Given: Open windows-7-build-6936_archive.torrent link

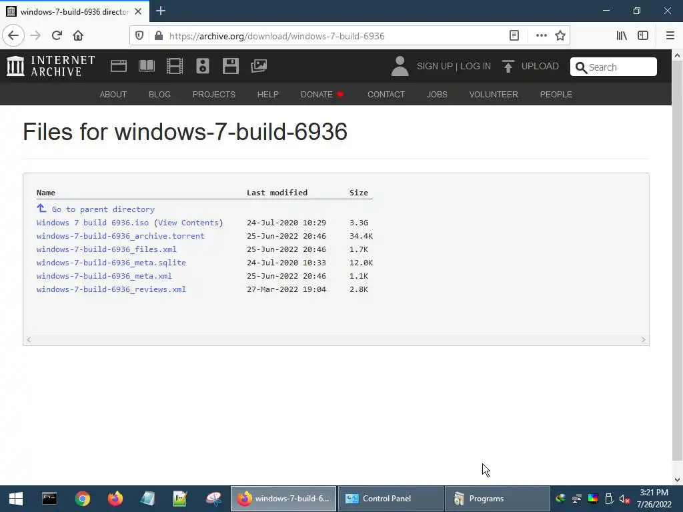Looking at the screenshot, I should [121, 236].
